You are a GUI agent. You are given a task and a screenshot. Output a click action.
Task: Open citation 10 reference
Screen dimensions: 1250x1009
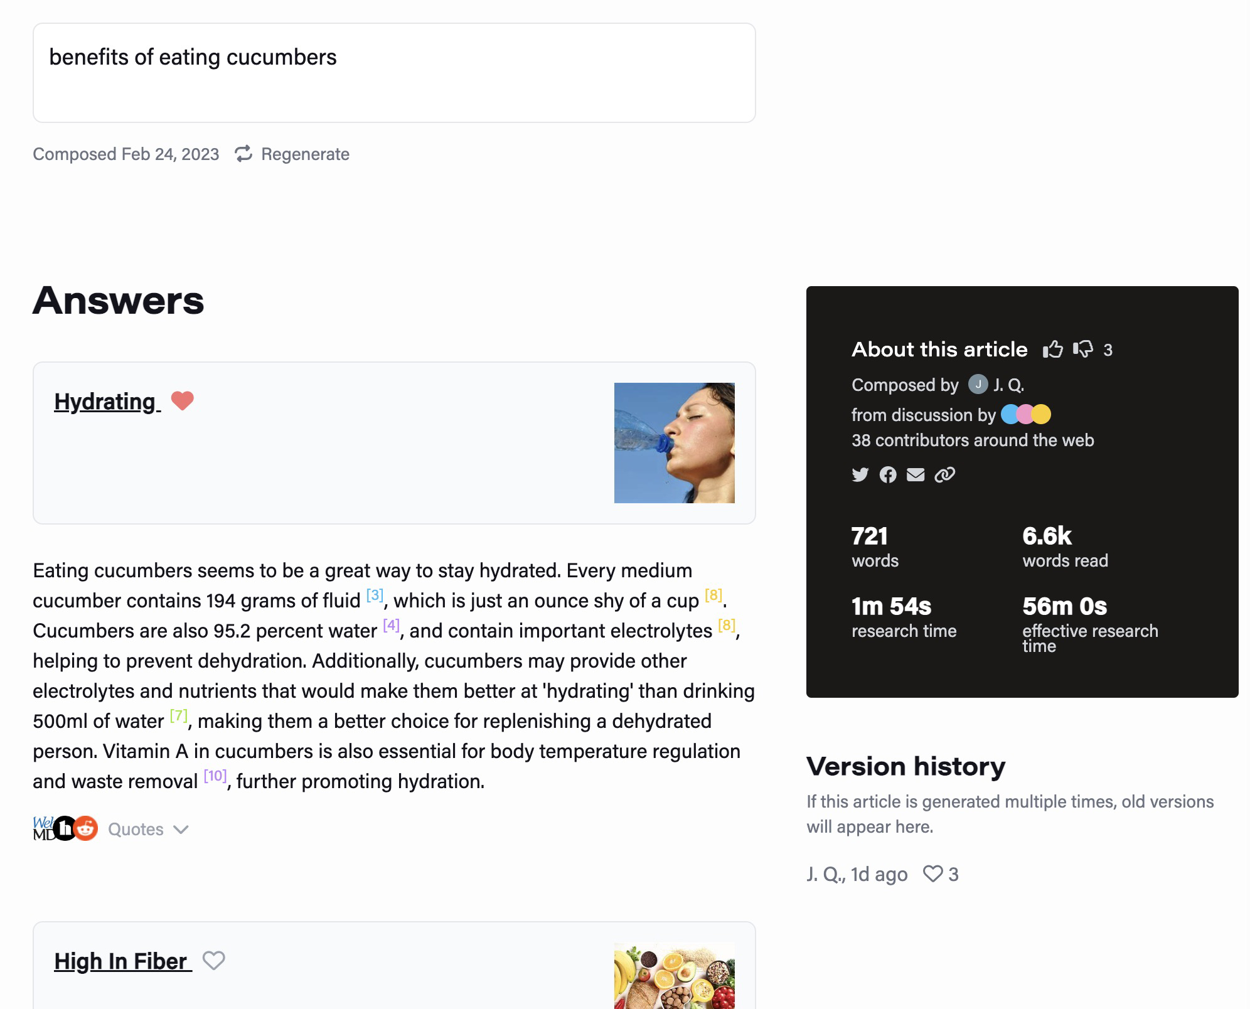point(215,776)
